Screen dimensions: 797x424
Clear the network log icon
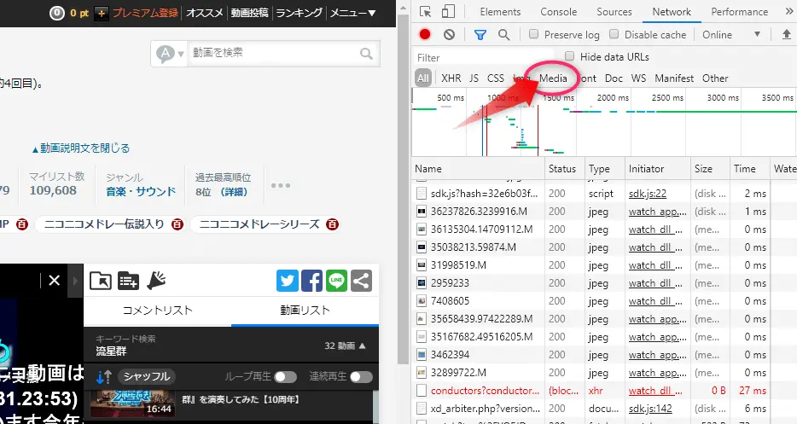(449, 35)
